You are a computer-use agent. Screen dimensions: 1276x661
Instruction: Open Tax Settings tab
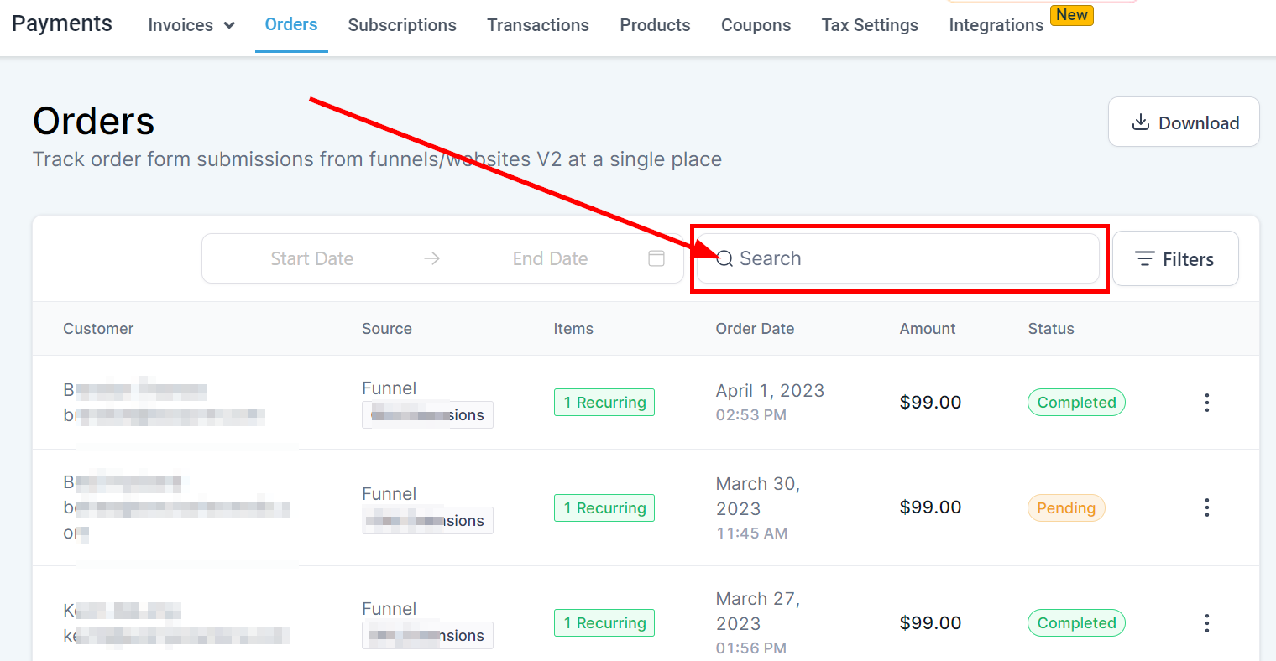pyautogui.click(x=870, y=25)
